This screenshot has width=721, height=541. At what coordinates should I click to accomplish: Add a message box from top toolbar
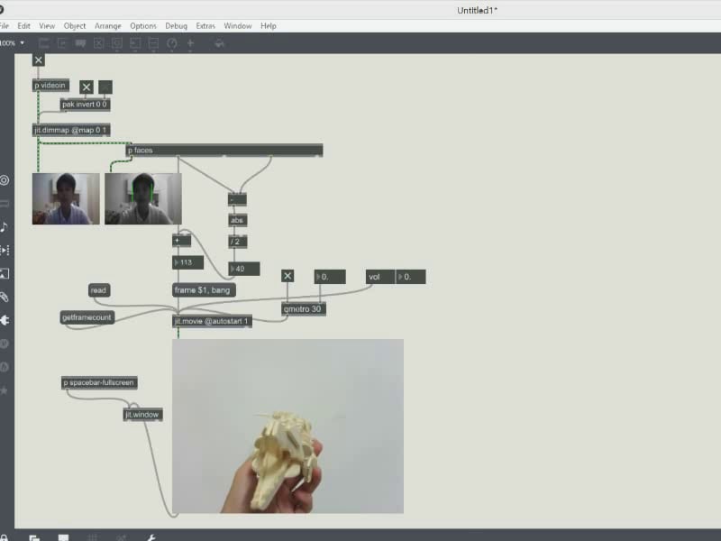pos(62,43)
